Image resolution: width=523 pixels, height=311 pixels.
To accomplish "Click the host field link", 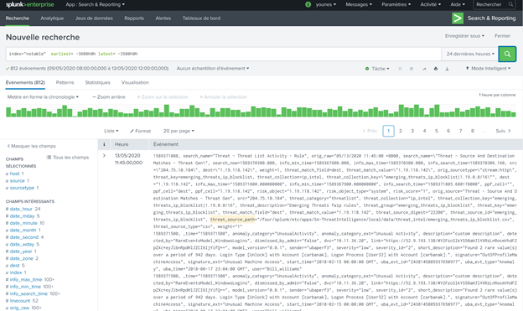I will (x=15, y=174).
